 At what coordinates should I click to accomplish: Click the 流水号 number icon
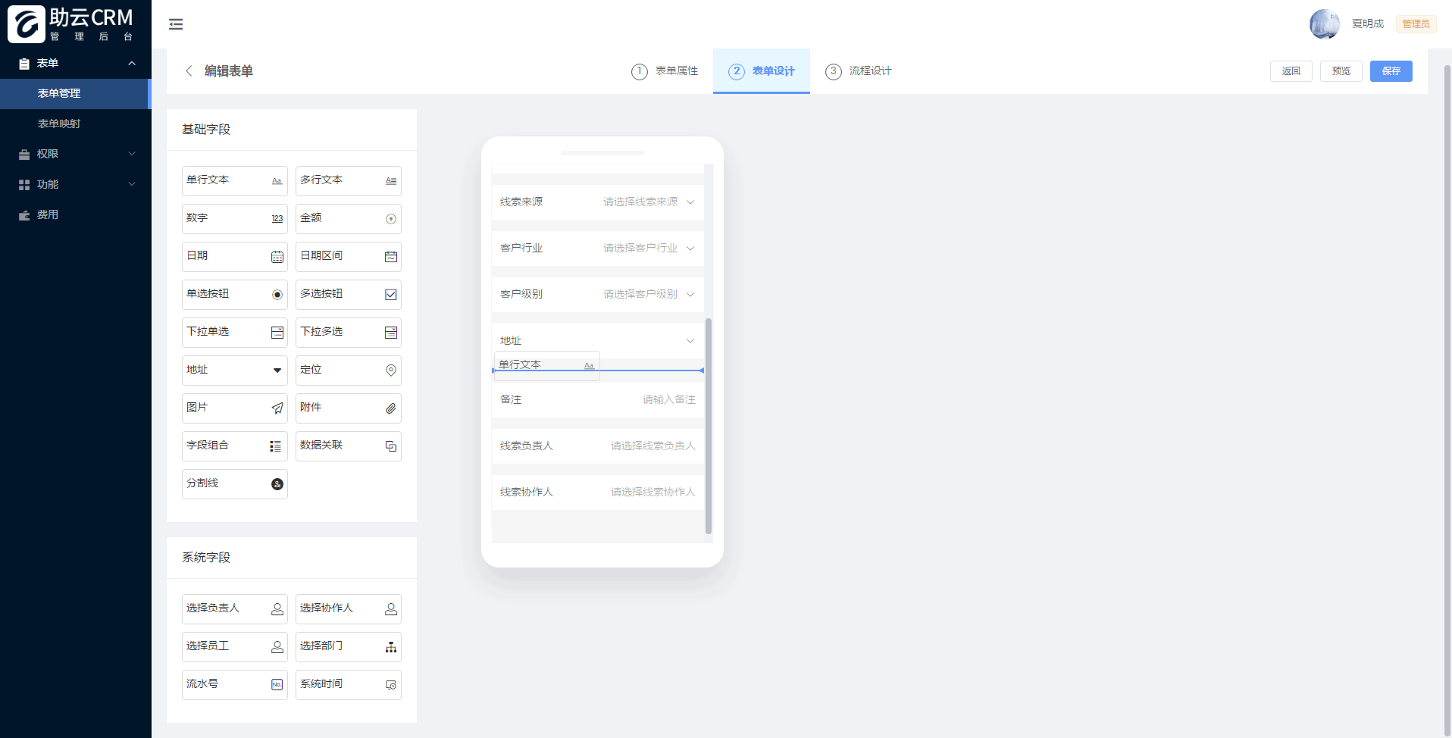click(x=277, y=685)
